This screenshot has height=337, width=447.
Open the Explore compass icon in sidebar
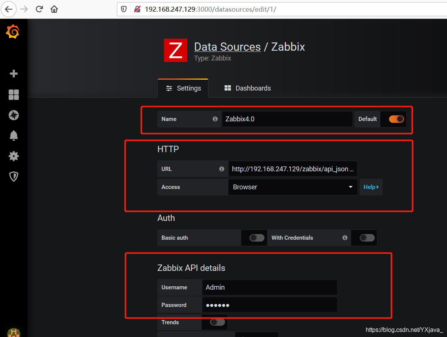point(14,115)
